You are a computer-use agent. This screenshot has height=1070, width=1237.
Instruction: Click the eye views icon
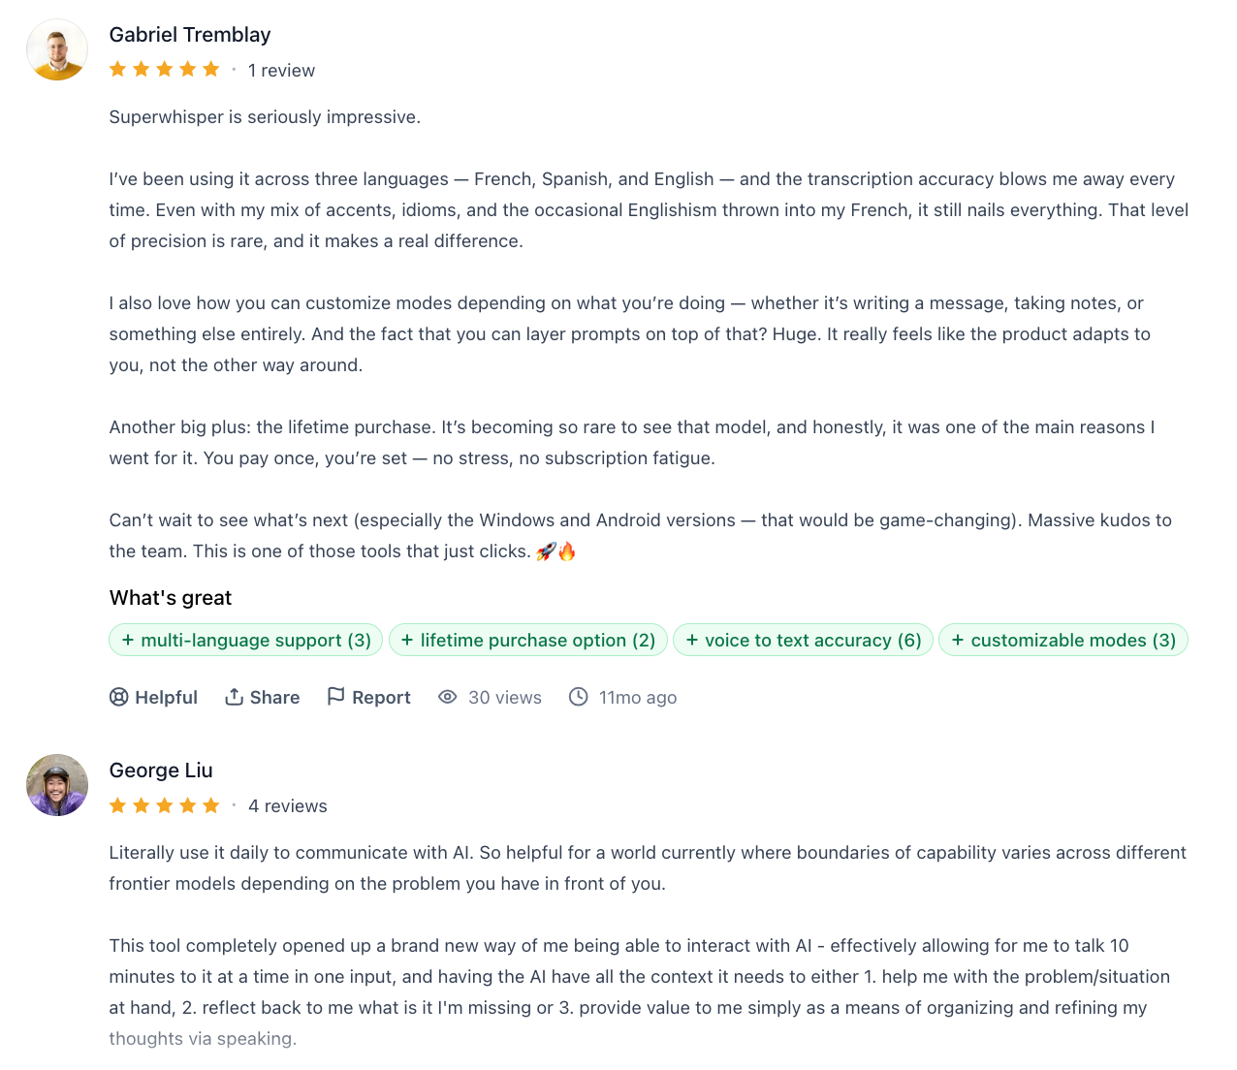click(x=447, y=697)
